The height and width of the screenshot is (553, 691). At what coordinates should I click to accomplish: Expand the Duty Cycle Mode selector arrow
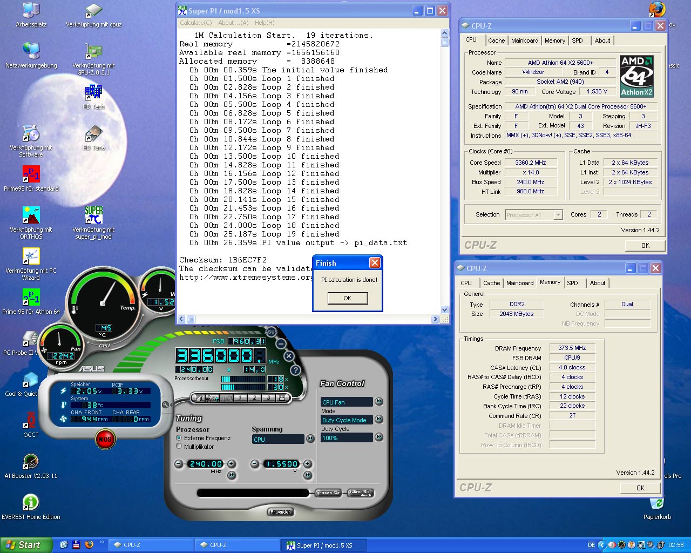point(379,419)
